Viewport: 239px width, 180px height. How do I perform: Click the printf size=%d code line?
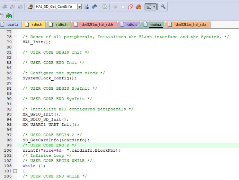coord(71,151)
